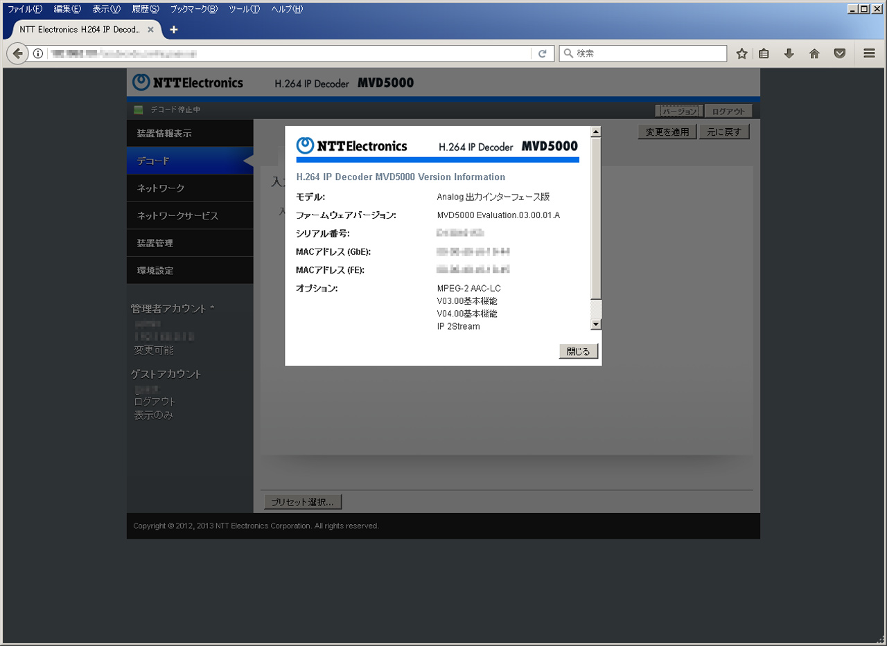This screenshot has height=646, width=887.
Task: Click the dialog scrollbar up arrow
Action: click(x=596, y=131)
